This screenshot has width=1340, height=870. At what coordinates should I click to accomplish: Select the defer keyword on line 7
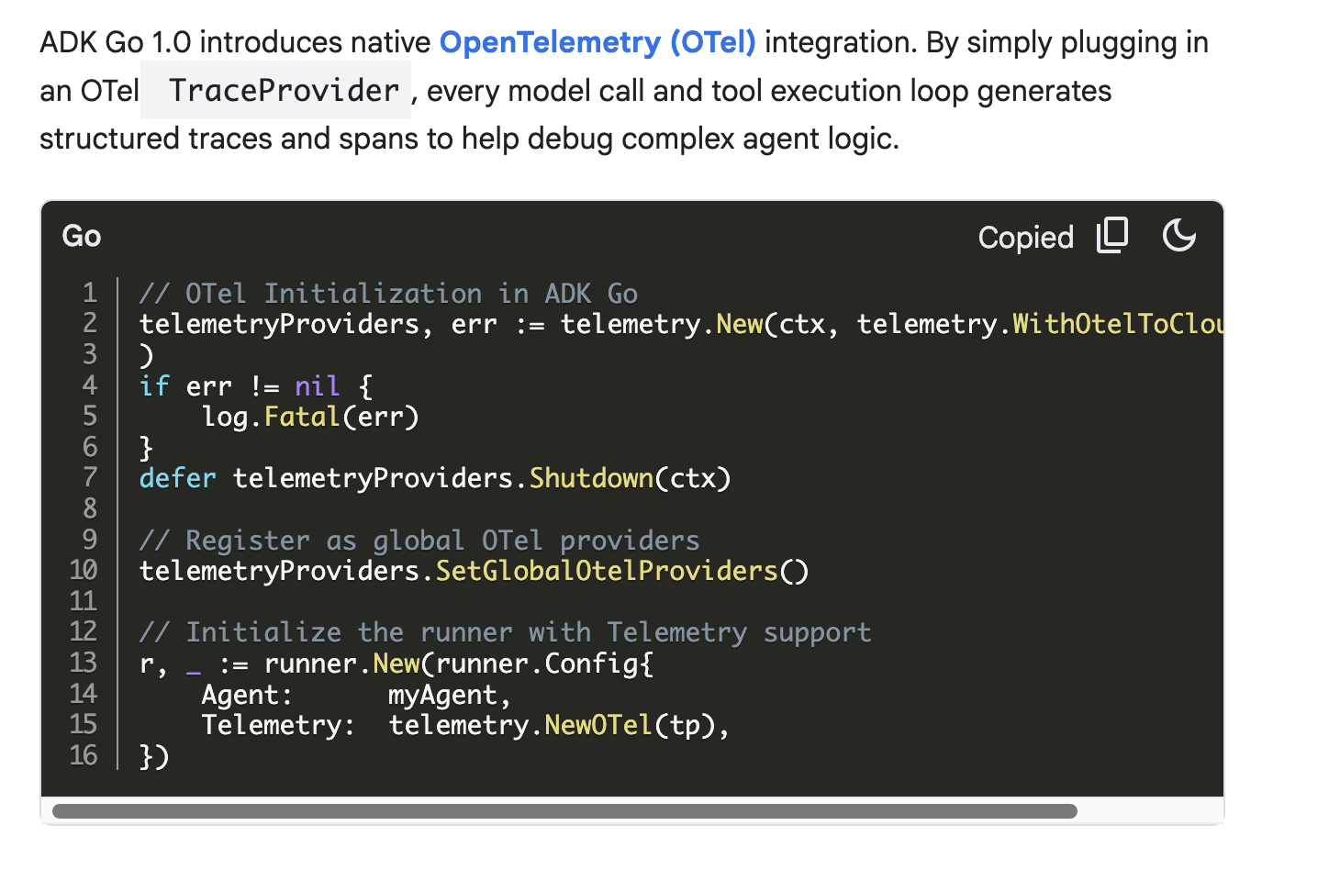[x=177, y=477]
